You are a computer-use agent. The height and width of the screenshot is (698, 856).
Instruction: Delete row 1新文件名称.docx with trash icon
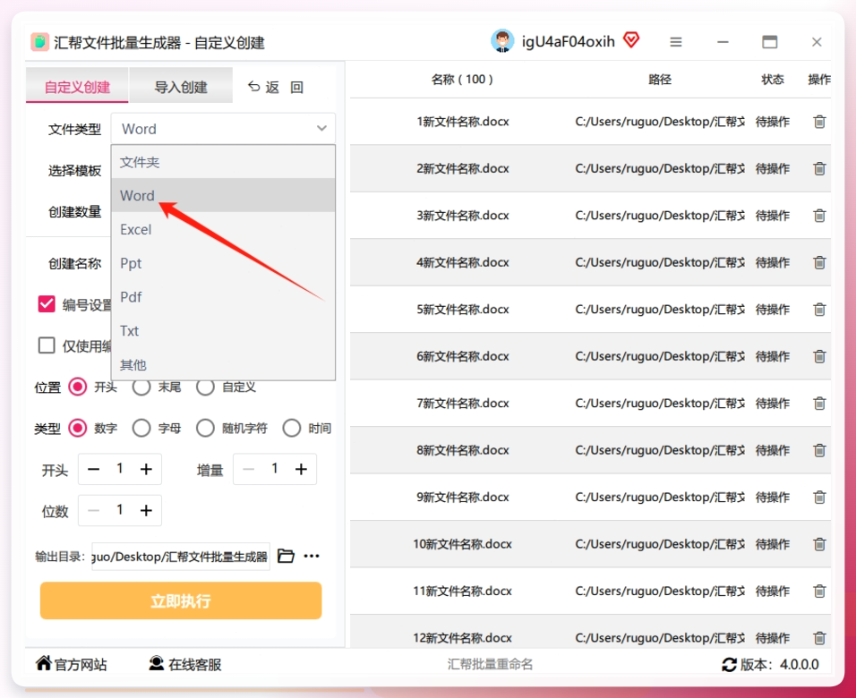[x=819, y=122]
